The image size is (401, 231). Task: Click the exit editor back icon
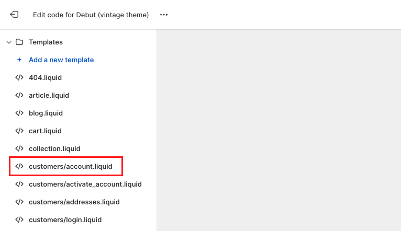click(x=14, y=15)
